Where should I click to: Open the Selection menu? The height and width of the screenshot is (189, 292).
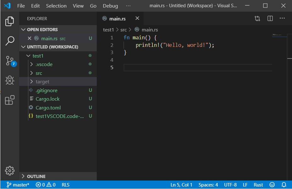pos(56,6)
